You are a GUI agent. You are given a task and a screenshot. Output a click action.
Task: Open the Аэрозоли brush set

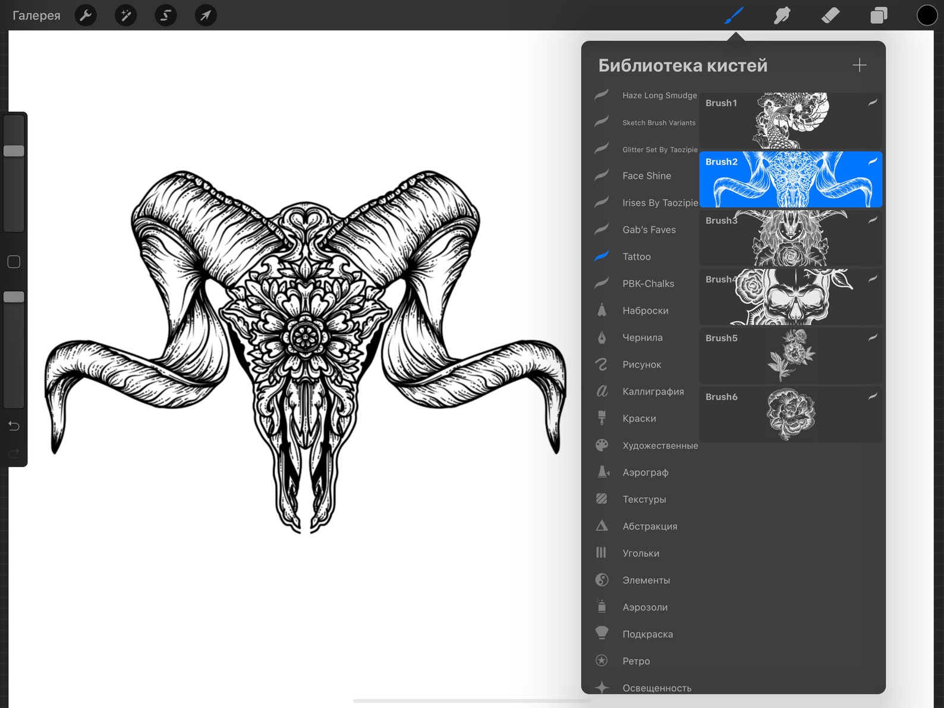646,607
